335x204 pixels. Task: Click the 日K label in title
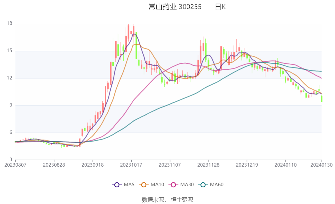coord(220,7)
